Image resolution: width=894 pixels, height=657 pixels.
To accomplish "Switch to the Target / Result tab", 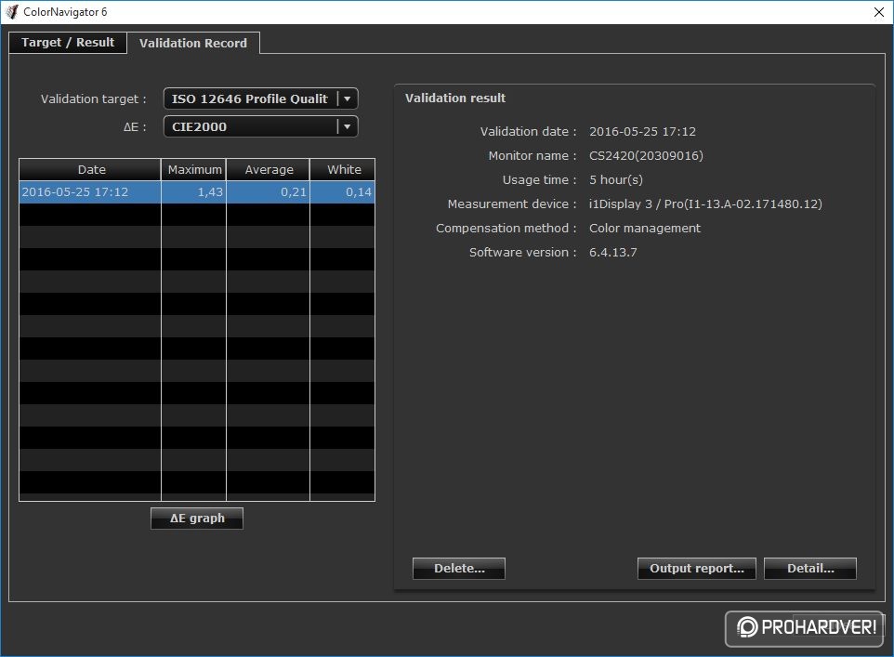I will (67, 42).
